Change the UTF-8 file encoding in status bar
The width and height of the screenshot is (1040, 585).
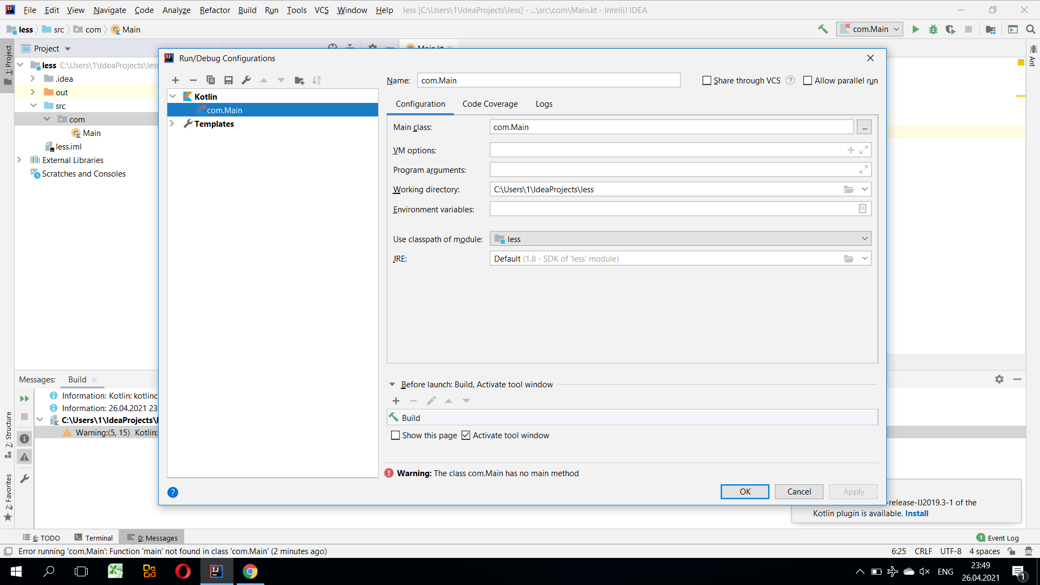pos(951,551)
